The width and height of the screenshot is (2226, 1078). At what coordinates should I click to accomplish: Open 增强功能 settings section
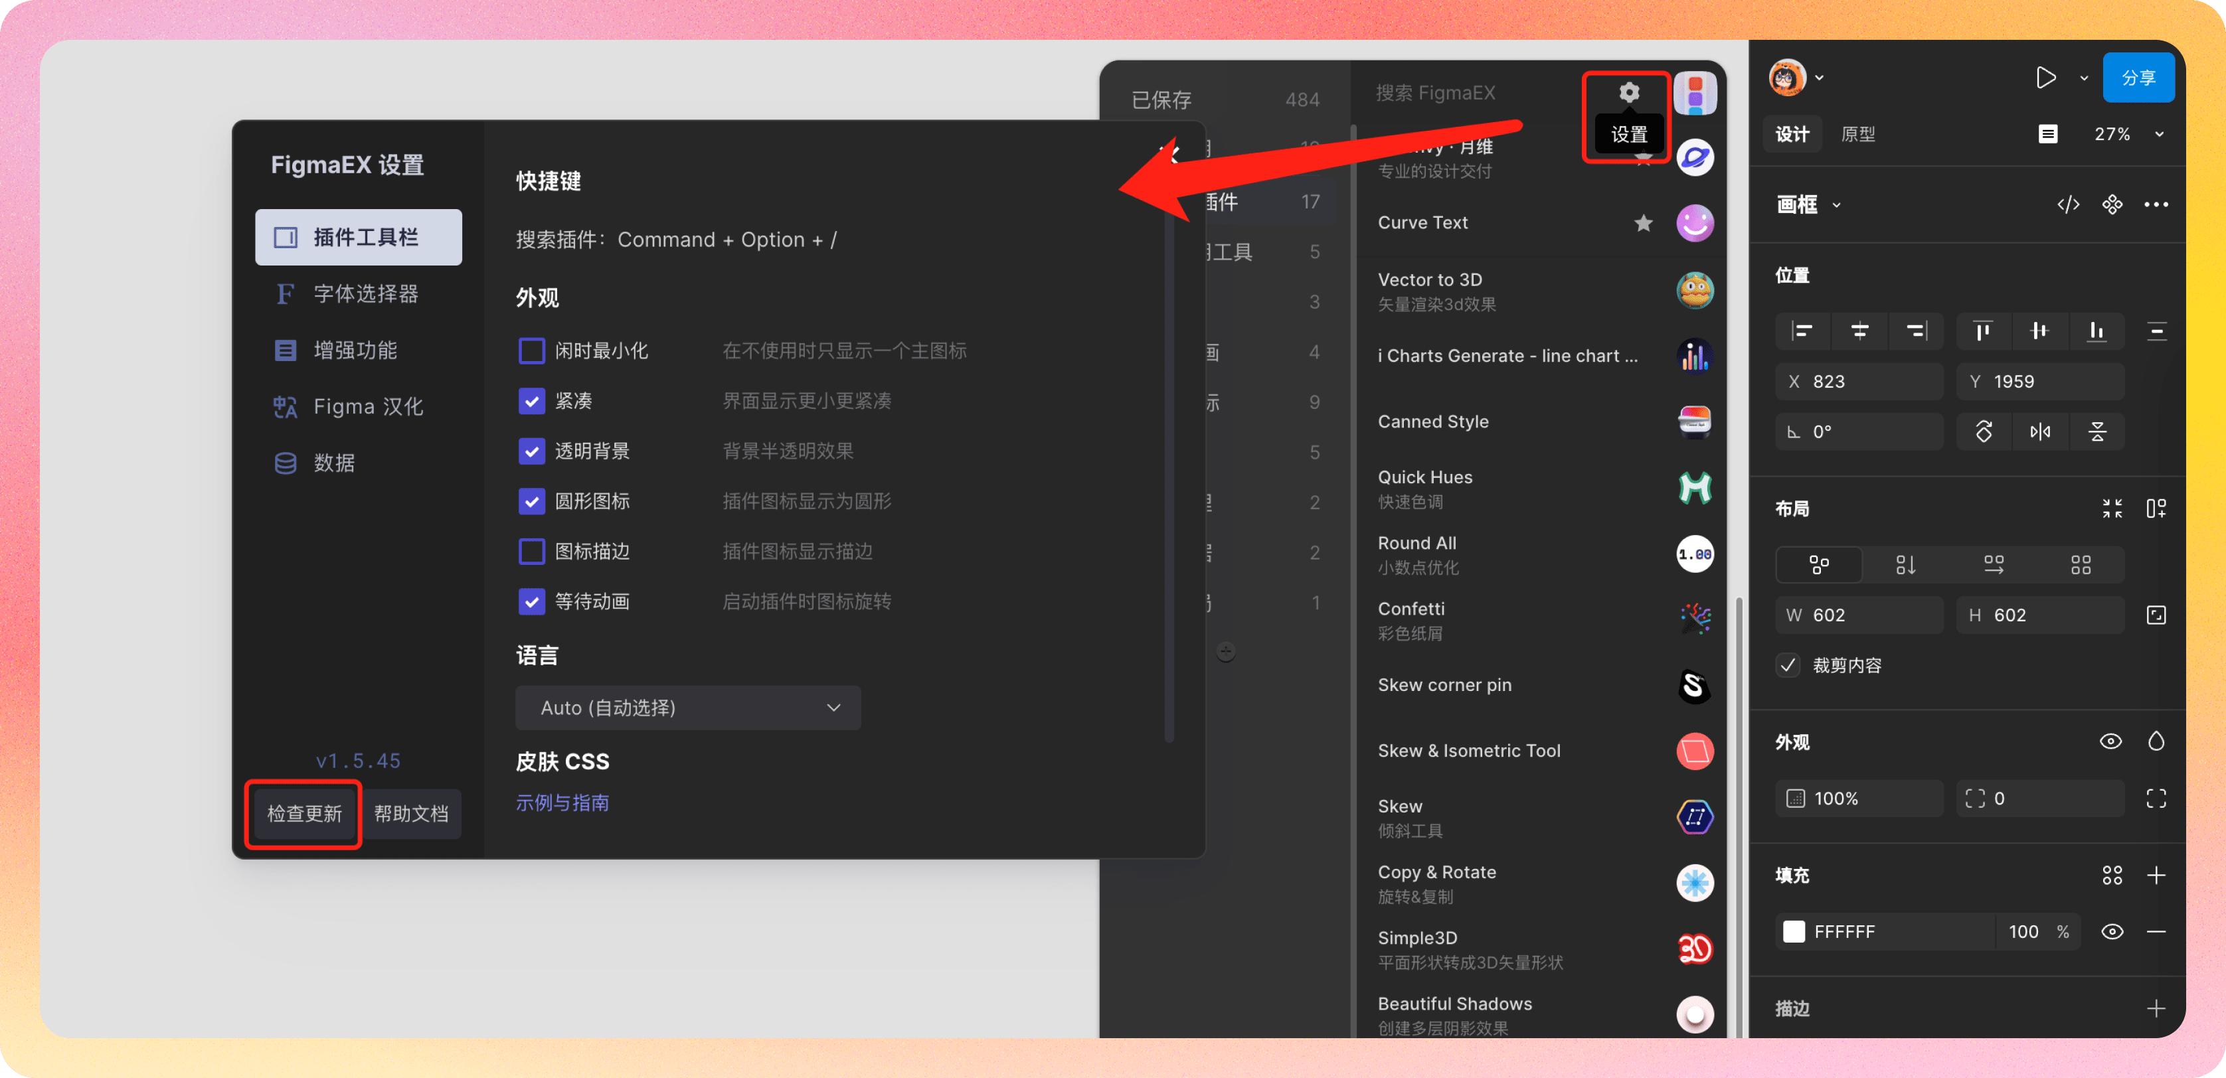pyautogui.click(x=359, y=350)
